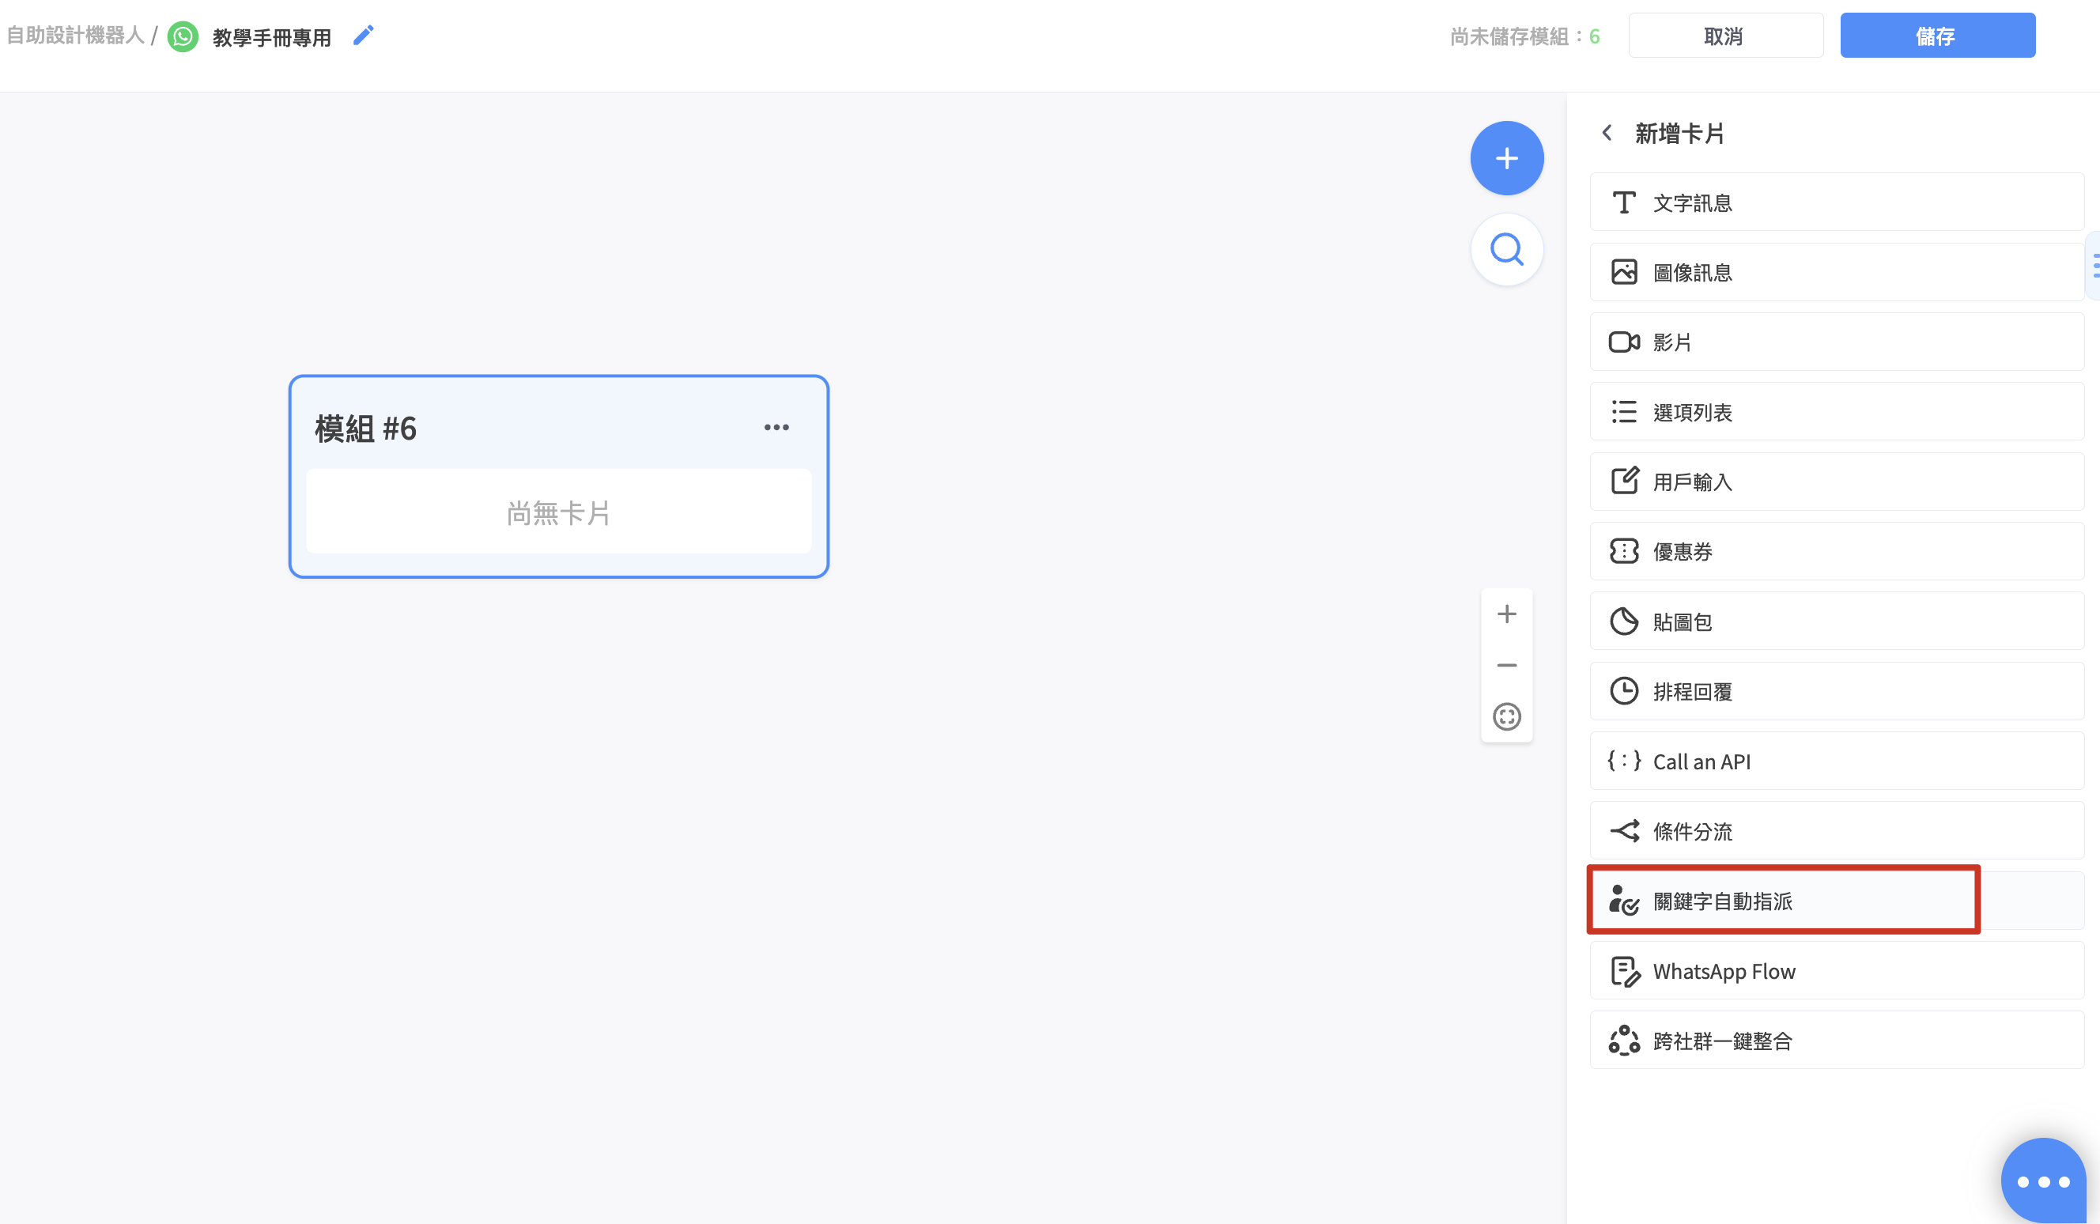
Task: Click the 優惠券 ticket icon
Action: pos(1623,551)
